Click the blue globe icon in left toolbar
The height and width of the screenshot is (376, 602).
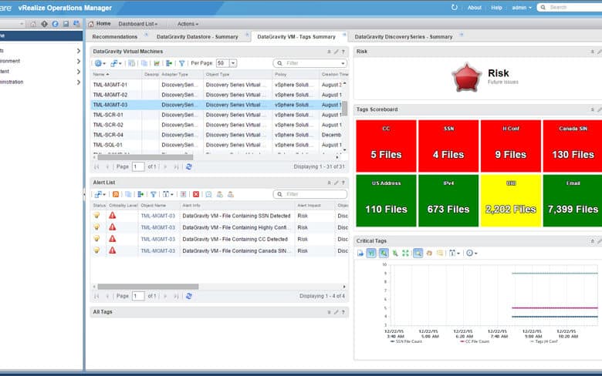(56, 24)
